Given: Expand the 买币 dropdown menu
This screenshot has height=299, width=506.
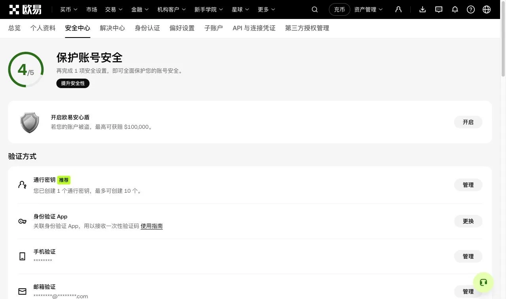Looking at the screenshot, I should [x=69, y=9].
